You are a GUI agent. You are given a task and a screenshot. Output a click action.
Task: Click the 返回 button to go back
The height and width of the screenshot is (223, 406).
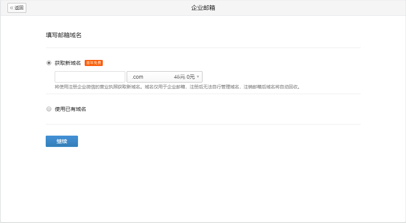point(16,8)
